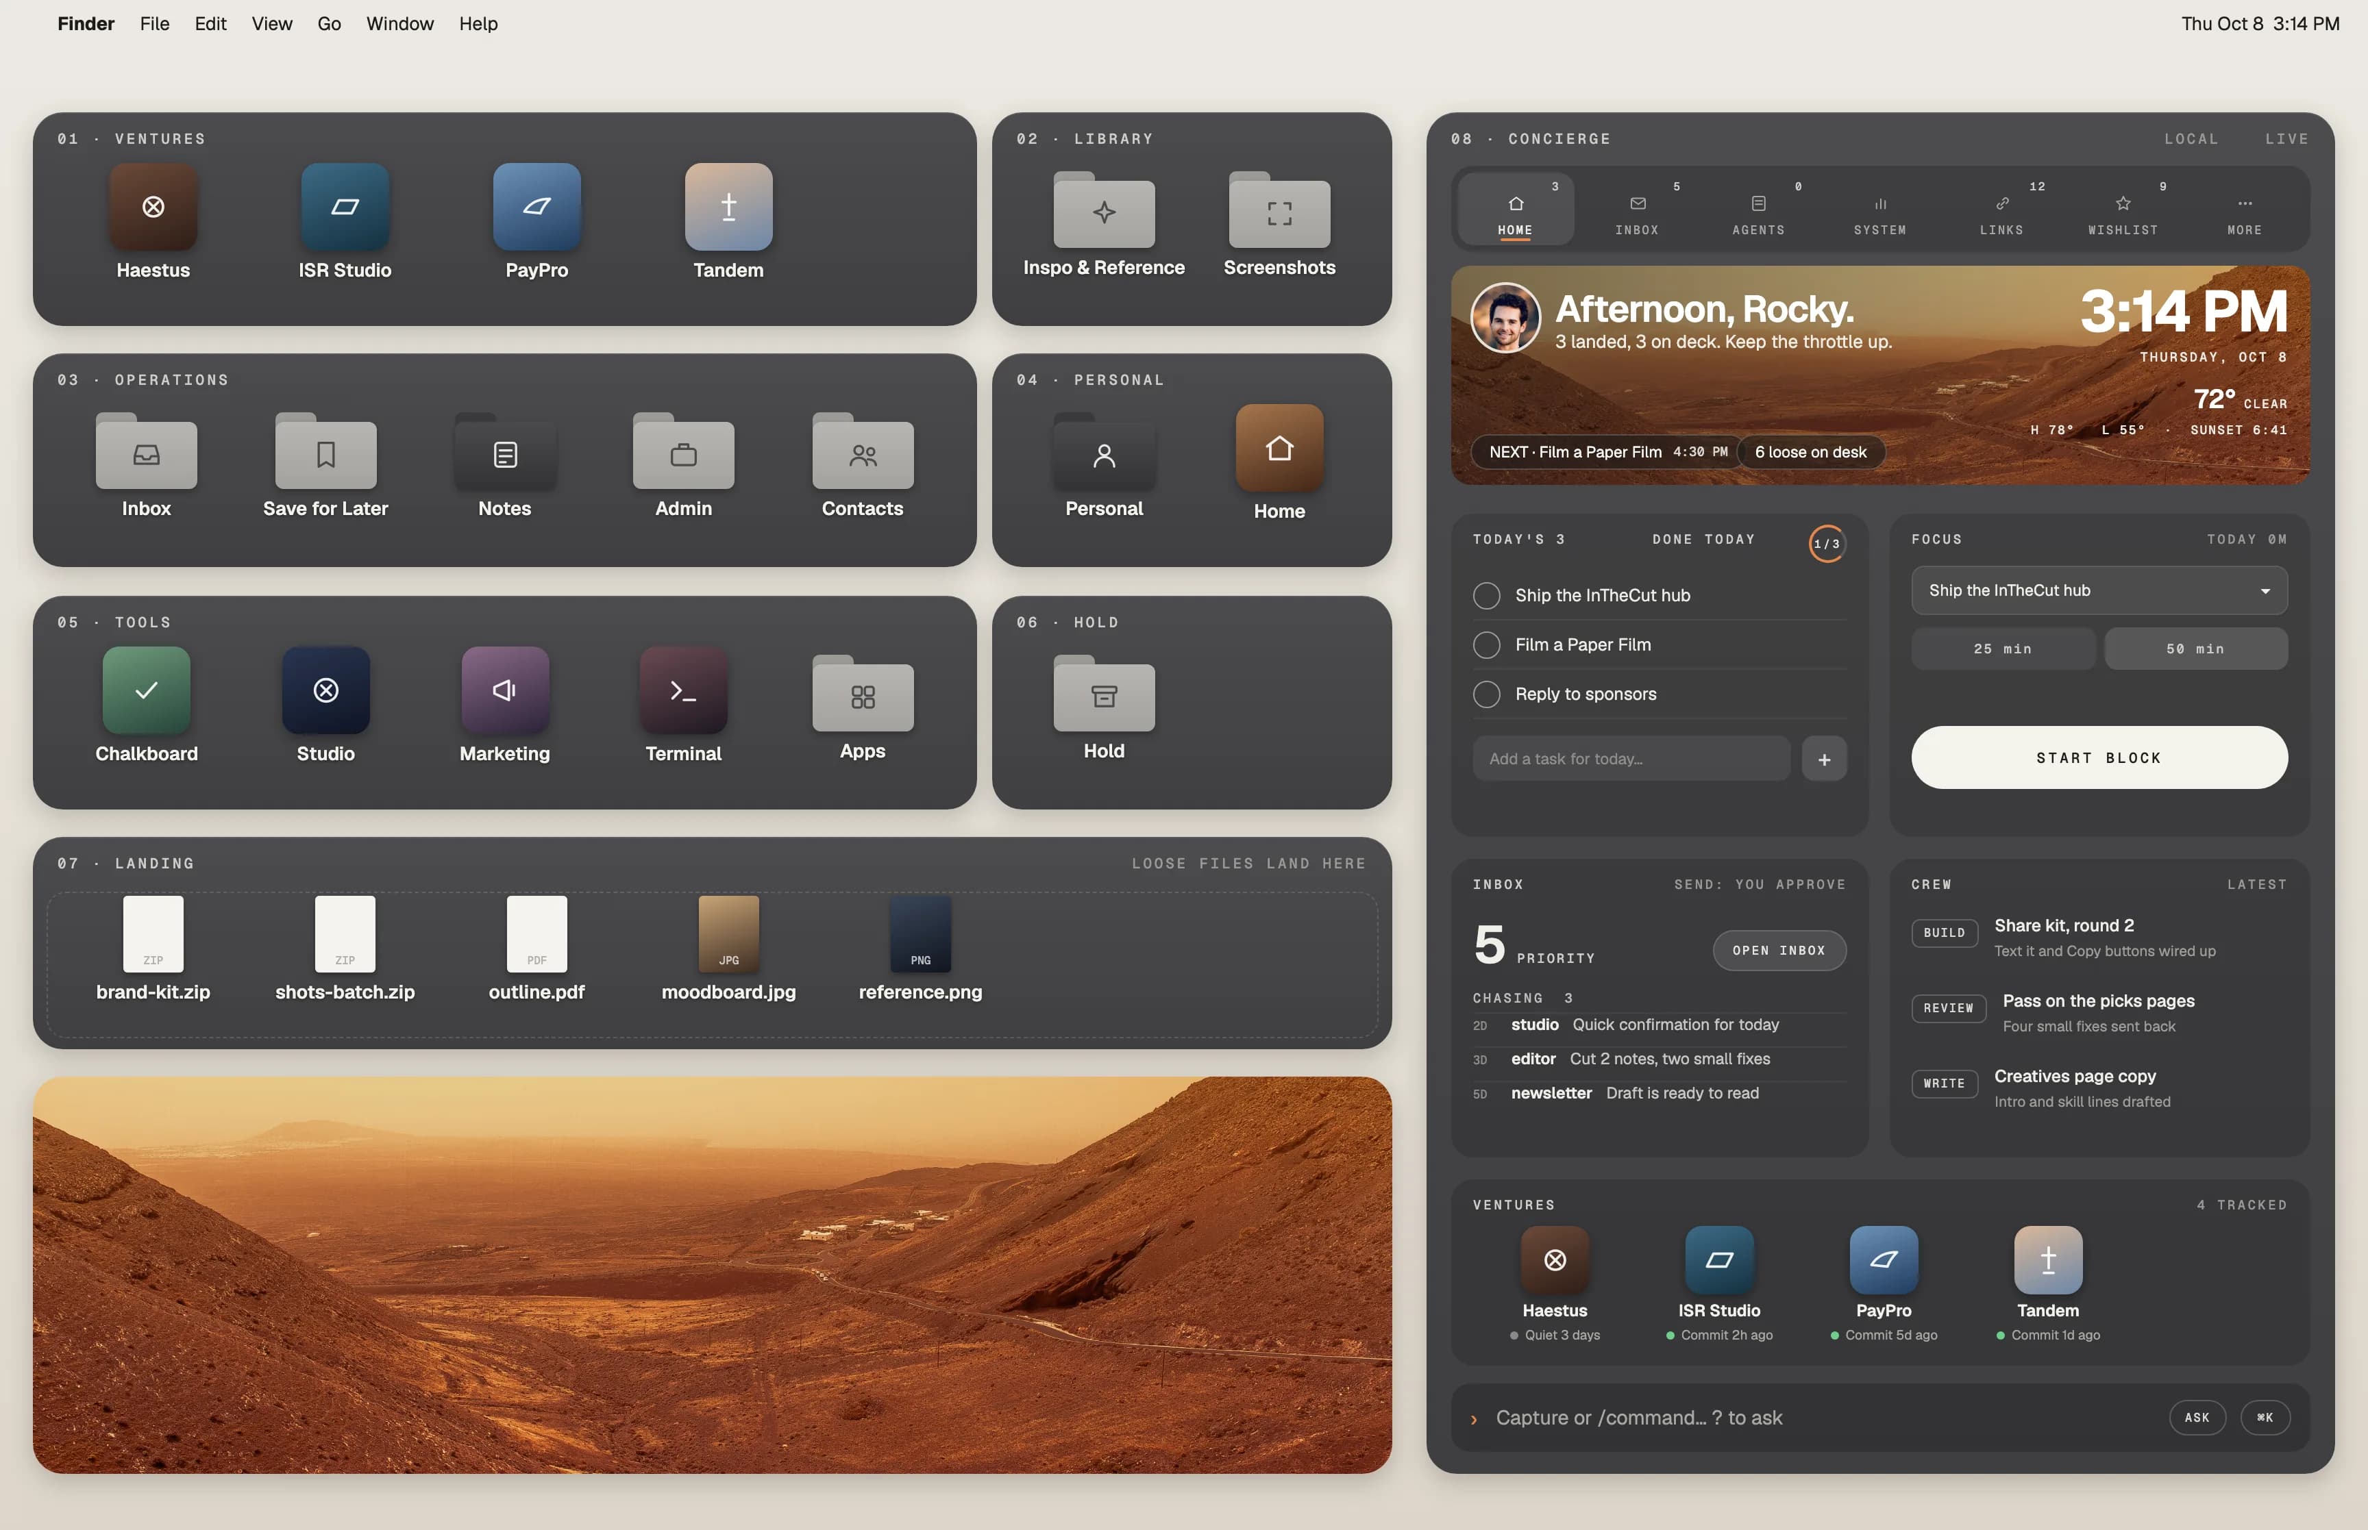This screenshot has height=1530, width=2368.
Task: Select the 50 min focus duration
Action: tap(2196, 649)
